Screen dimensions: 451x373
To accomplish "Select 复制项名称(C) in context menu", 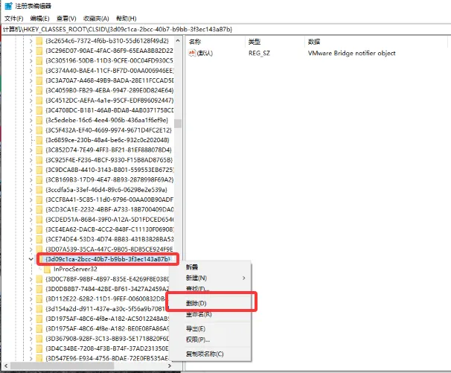I will (x=205, y=354).
